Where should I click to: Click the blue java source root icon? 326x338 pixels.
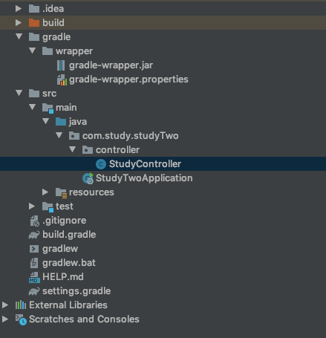(x=61, y=122)
